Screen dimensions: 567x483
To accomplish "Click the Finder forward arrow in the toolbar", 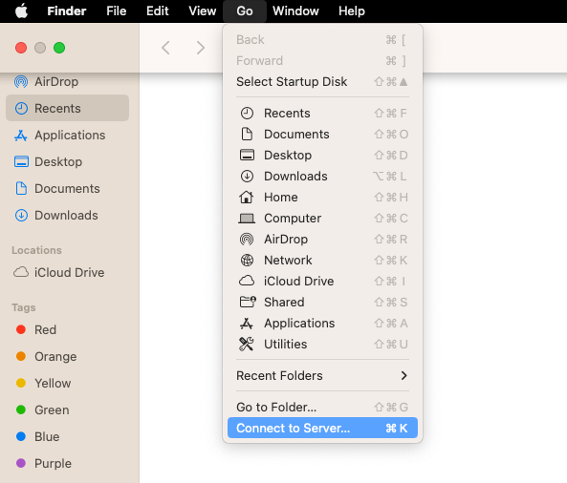I will coord(201,48).
